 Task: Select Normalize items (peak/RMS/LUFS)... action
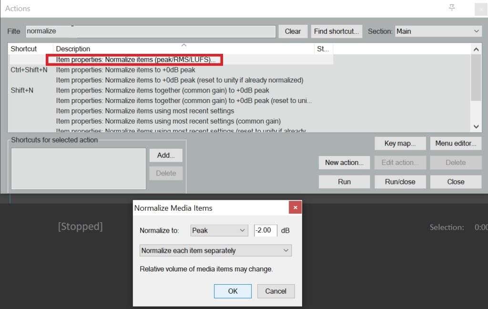coord(136,60)
